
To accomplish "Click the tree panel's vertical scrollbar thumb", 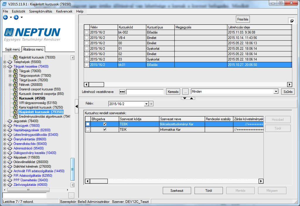I will (72, 169).
